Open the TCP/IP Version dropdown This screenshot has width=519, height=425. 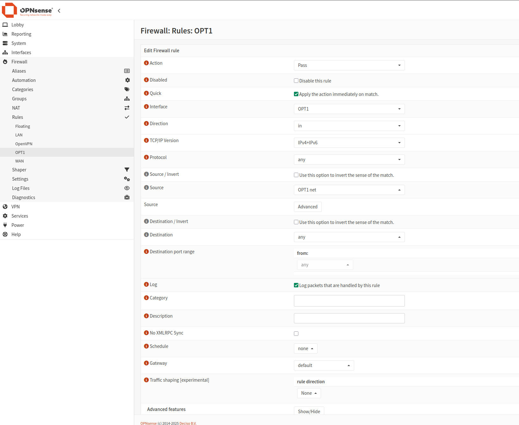pyautogui.click(x=349, y=143)
